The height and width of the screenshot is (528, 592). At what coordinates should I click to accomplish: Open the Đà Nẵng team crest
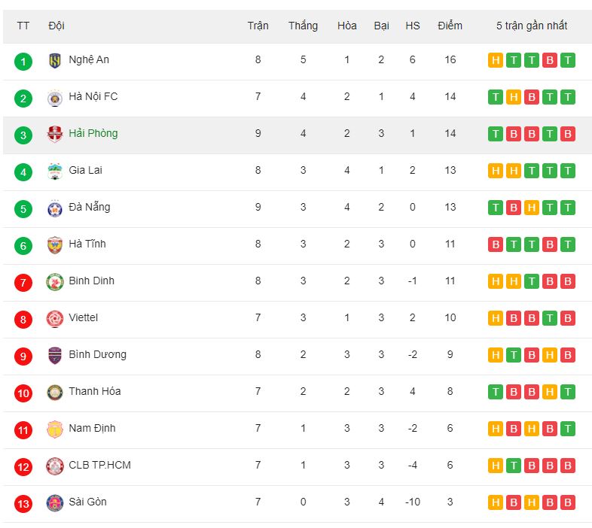click(55, 208)
